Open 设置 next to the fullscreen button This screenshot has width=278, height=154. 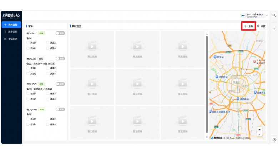coord(261,26)
